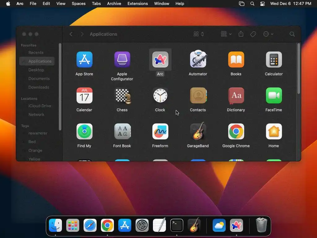Open the Spaces menu
Screen dimensions: 317x238
[x=79, y=3]
